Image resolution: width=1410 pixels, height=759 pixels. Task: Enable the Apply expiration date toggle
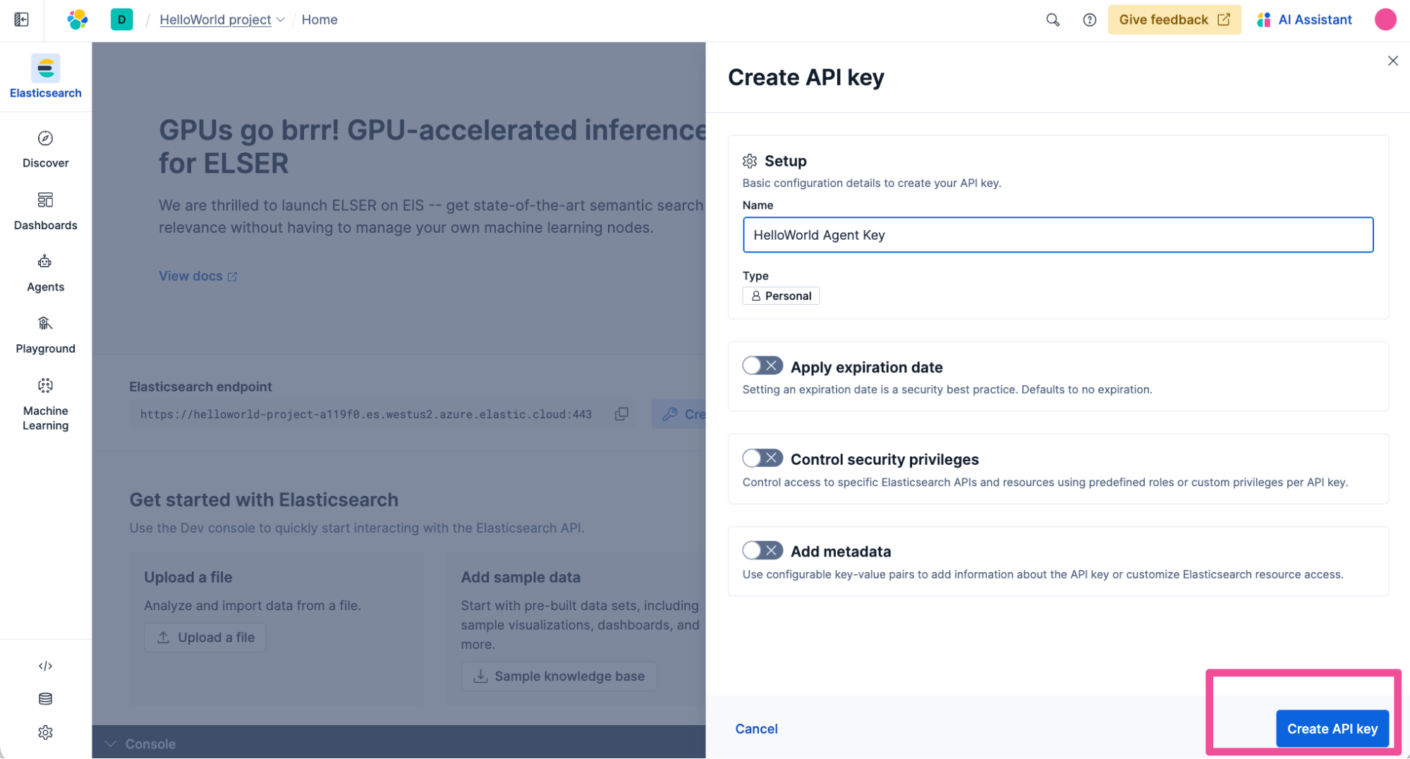(762, 366)
